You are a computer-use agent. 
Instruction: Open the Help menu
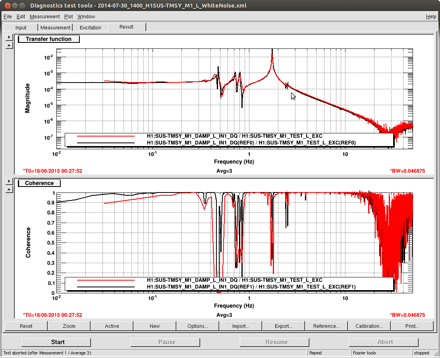click(x=431, y=17)
